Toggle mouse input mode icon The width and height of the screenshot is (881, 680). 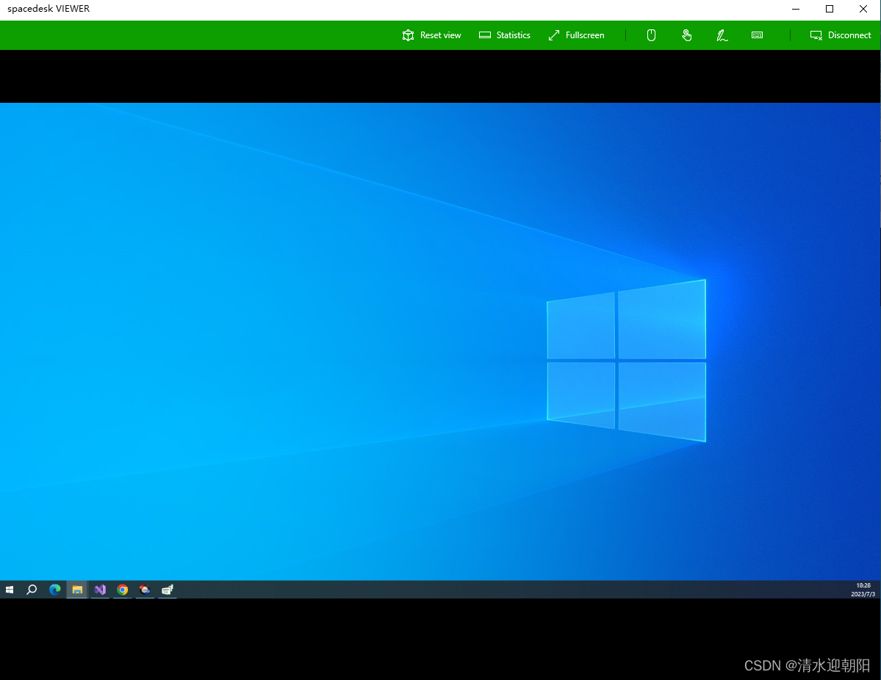click(x=651, y=35)
